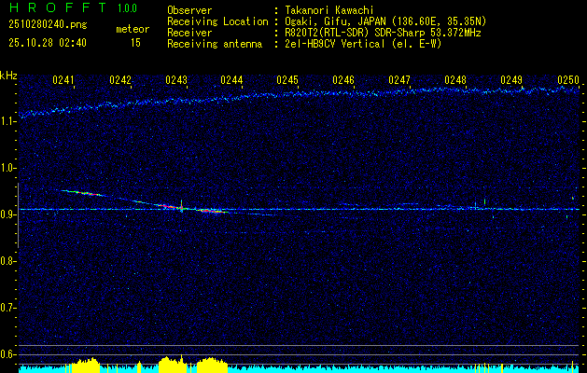The height and width of the screenshot is (373, 587).
Task: Click the 1.1 kHz axis label
Action: (8, 121)
